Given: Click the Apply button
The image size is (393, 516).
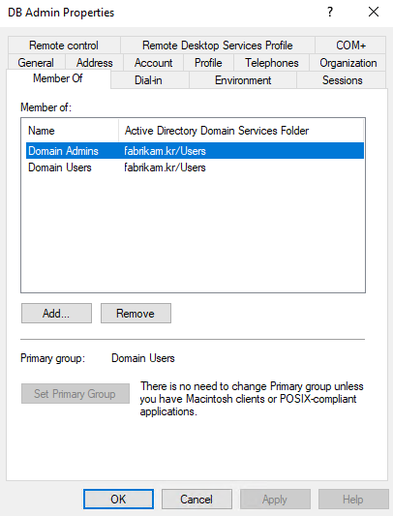Looking at the screenshot, I should [x=275, y=499].
